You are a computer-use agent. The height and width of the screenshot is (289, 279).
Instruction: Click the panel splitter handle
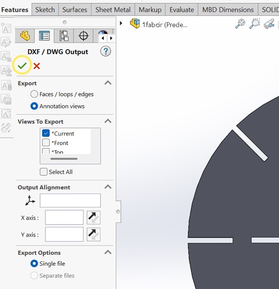118,212
